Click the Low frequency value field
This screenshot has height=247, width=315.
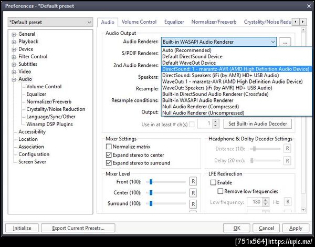(x=254, y=202)
